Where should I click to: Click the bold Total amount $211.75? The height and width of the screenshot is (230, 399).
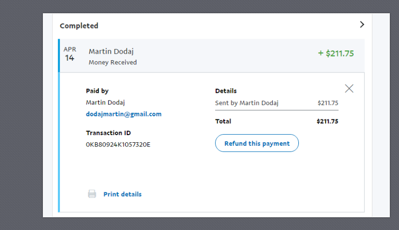coord(327,121)
